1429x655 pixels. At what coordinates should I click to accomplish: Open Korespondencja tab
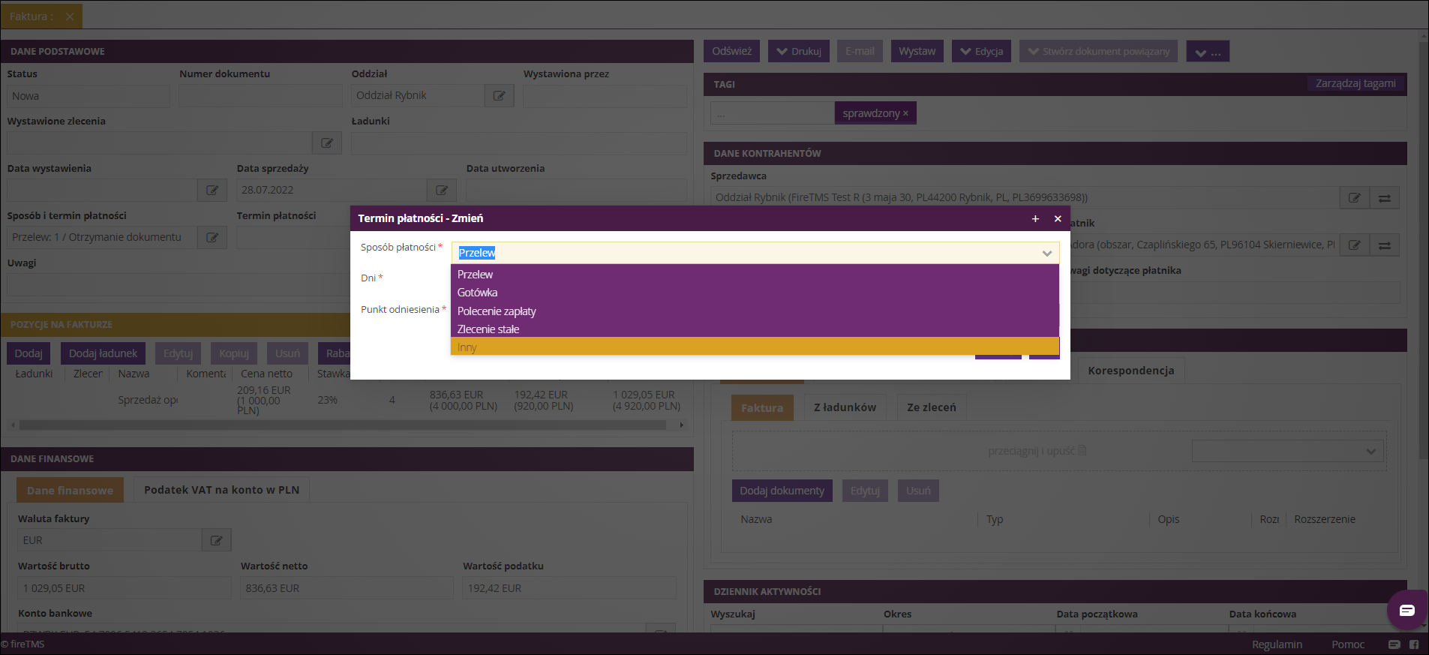(1131, 371)
